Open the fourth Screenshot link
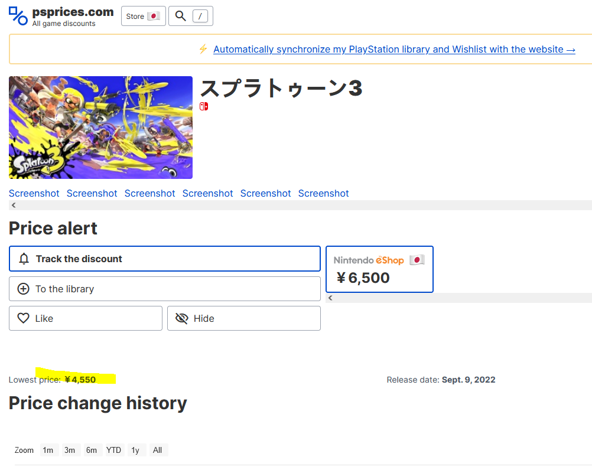Viewport: 592px width, 470px height. click(x=207, y=193)
